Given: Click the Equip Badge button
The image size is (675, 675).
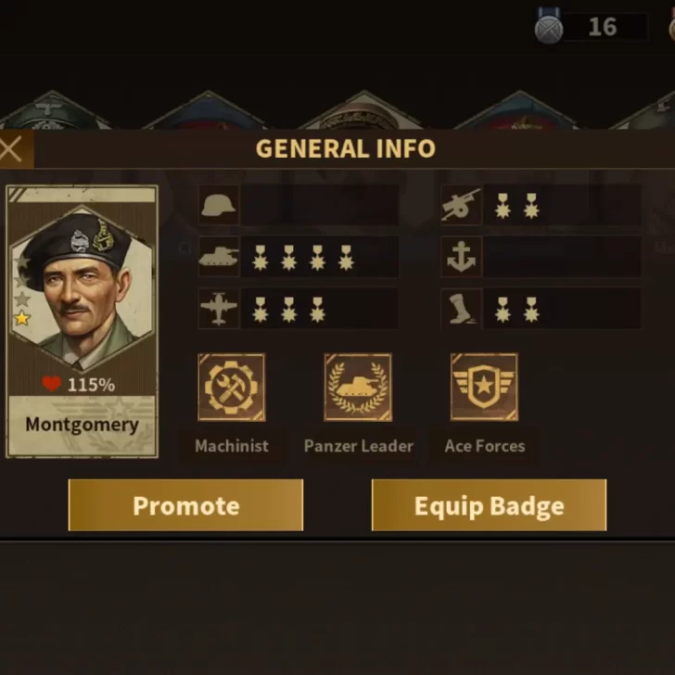Looking at the screenshot, I should pos(489,505).
